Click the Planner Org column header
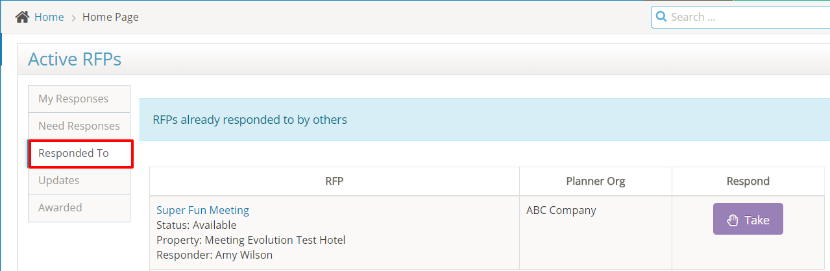Screen dimensions: 830x271 click(596, 182)
